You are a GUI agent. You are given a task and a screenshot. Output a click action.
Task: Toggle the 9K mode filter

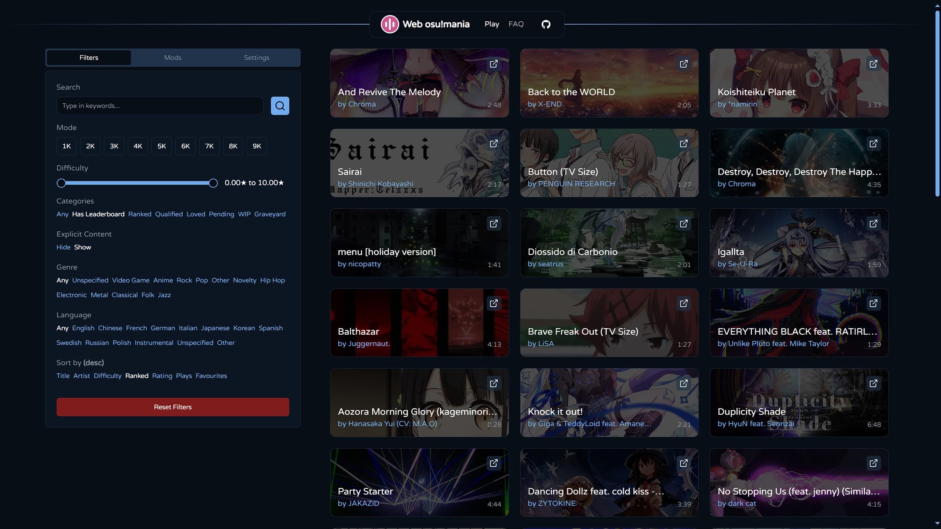click(257, 146)
